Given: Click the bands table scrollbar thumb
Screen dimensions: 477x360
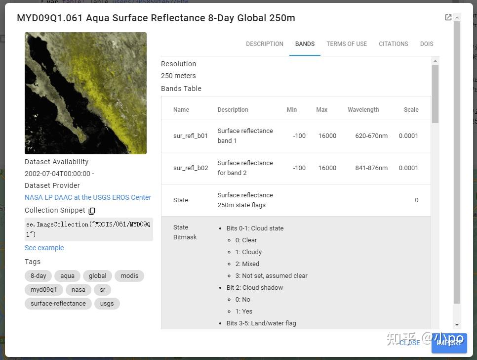Looking at the screenshot, I should click(x=435, y=93).
